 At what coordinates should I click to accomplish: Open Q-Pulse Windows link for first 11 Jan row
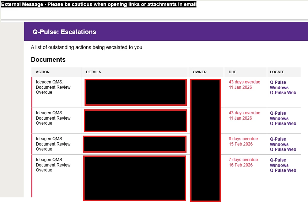point(279,85)
